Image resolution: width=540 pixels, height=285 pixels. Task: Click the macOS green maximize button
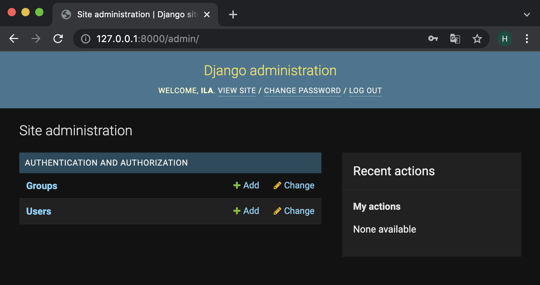coord(39,12)
